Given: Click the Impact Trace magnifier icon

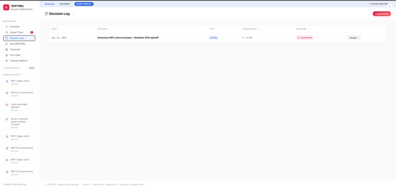Looking at the screenshot, I should (6, 32).
